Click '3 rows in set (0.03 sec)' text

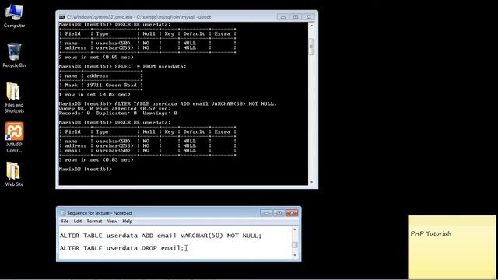coord(96,160)
